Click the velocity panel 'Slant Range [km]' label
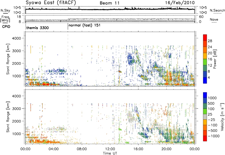Image resolution: width=225 pixels, height=155 pixels. tap(8, 117)
